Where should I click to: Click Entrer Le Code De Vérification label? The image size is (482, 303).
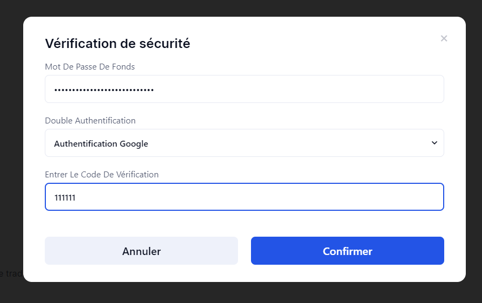[x=101, y=175]
